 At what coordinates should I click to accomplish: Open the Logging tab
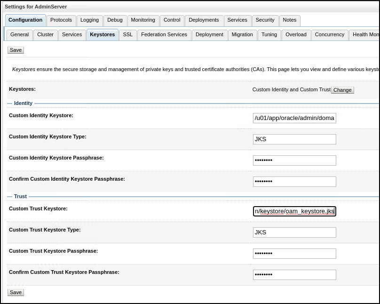[x=89, y=20]
